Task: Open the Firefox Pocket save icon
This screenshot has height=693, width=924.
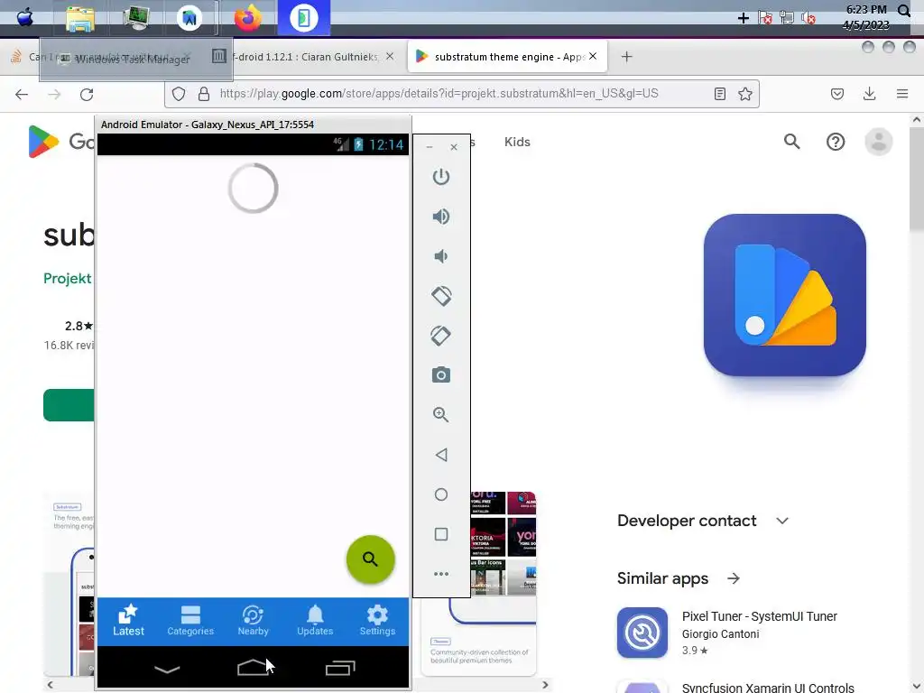Action: (x=836, y=94)
